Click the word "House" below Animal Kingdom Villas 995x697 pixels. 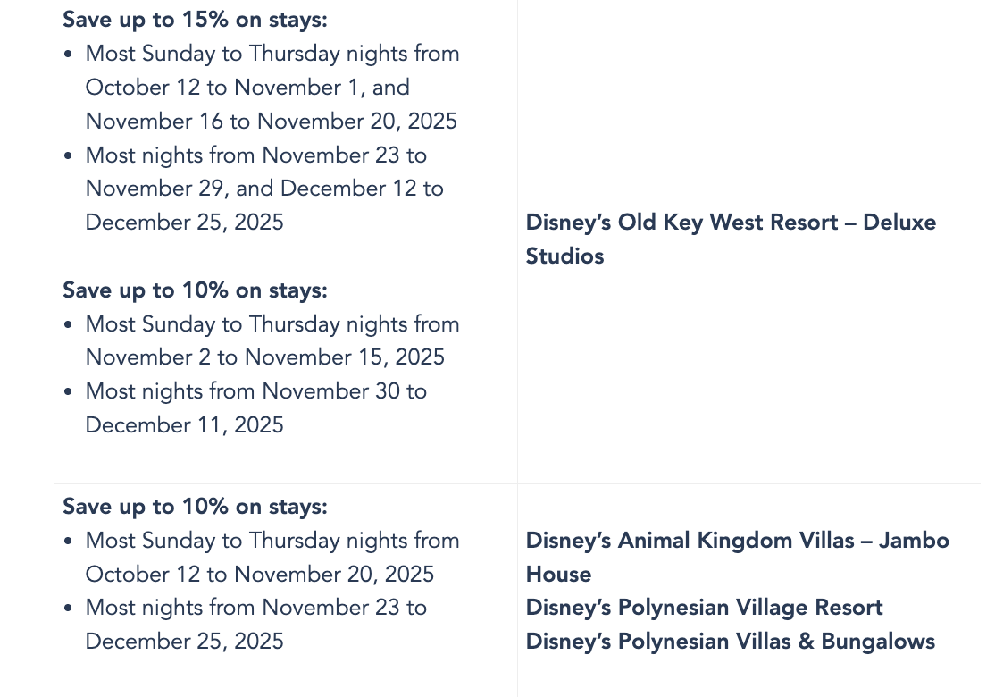[558, 575]
